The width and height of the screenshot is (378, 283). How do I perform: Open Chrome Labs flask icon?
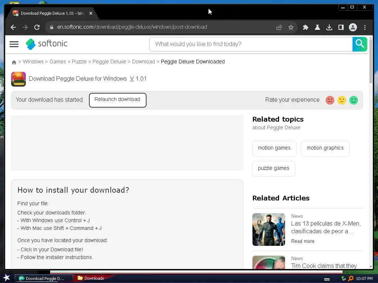317,27
